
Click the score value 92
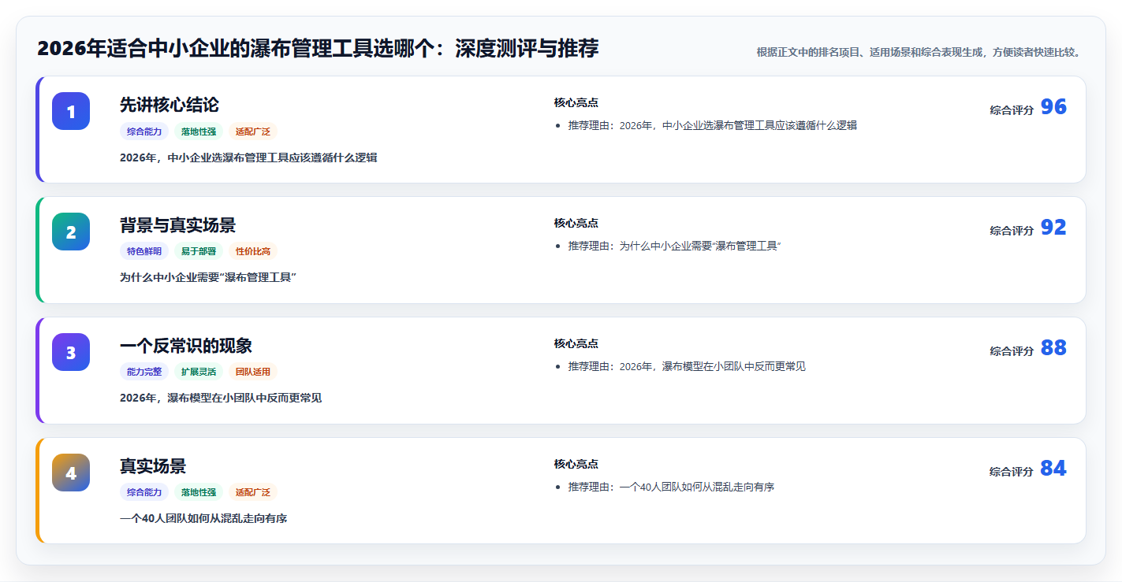(1053, 228)
